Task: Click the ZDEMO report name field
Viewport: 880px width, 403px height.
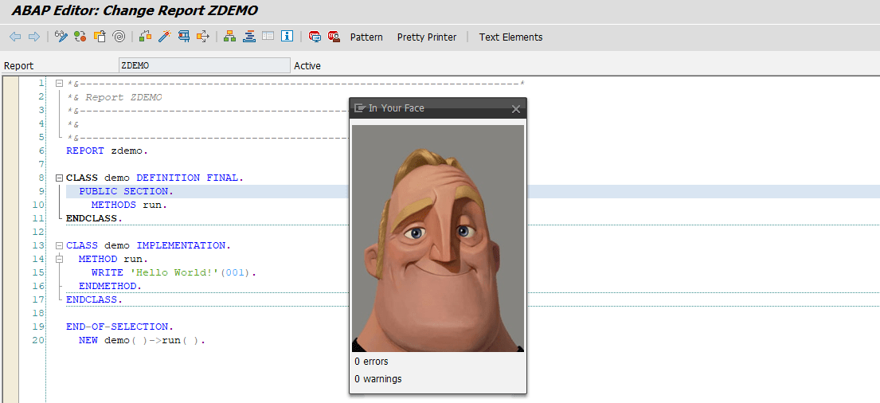Action: [205, 65]
